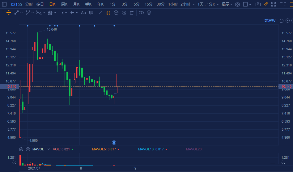Switch to 多日 multi-day tab
The width and height of the screenshot is (293, 172).
40,4
